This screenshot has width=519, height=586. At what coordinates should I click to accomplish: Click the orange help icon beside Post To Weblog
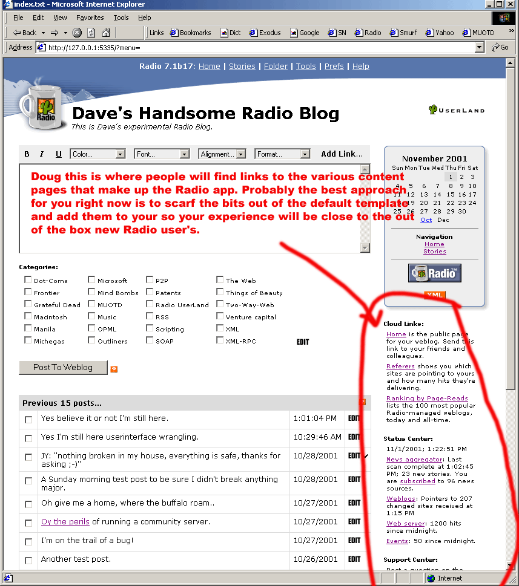pyautogui.click(x=114, y=369)
